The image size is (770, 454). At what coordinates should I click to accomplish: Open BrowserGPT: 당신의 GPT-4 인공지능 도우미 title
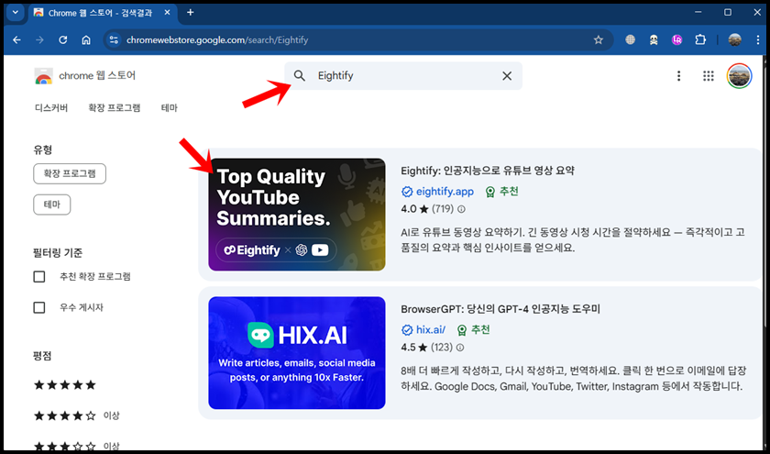(x=500, y=309)
